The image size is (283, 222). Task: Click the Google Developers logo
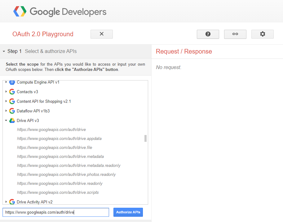60,12
